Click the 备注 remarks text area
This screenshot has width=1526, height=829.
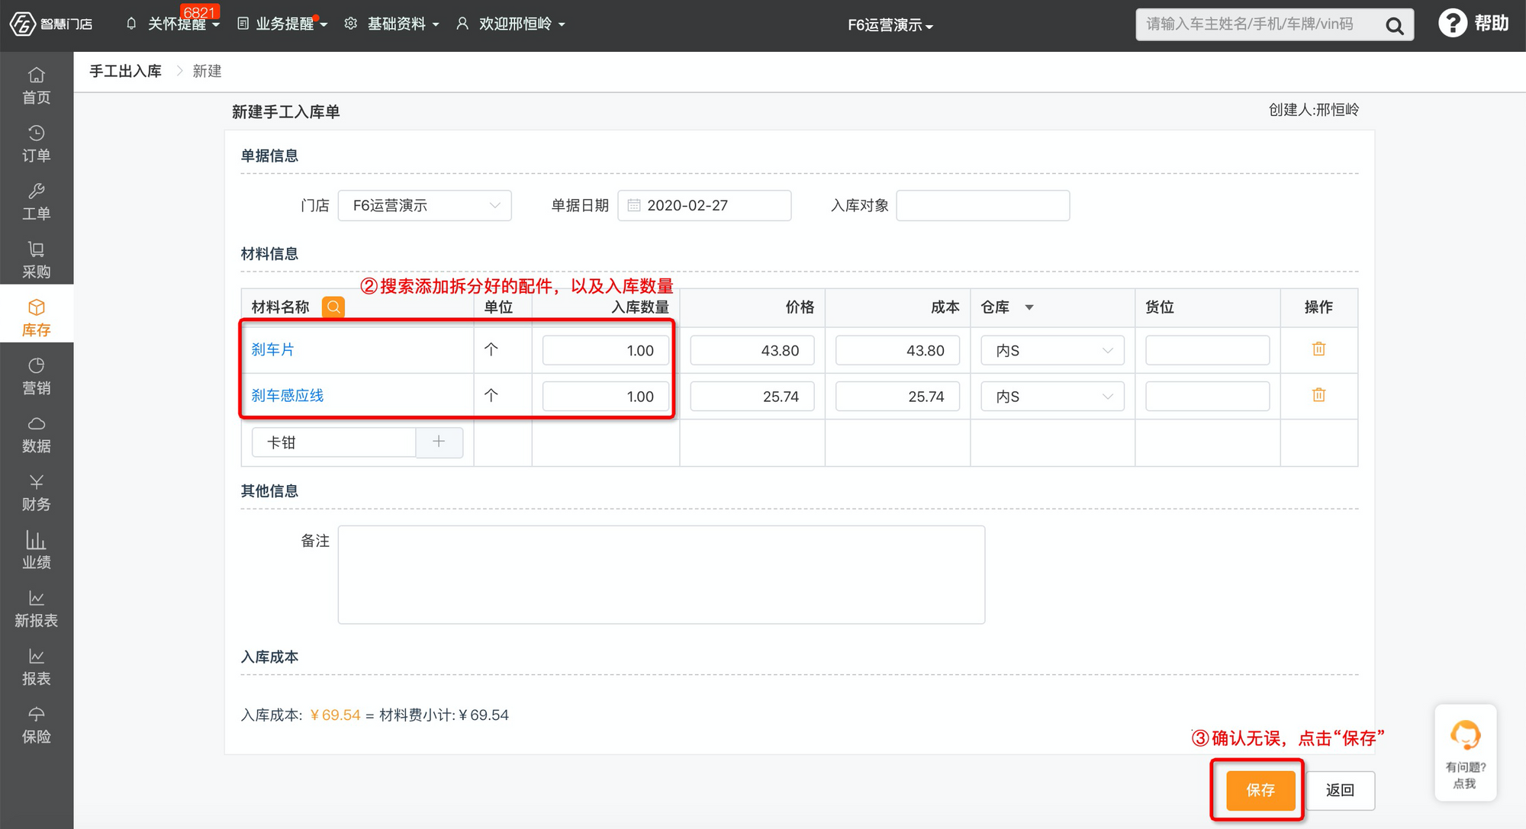tap(662, 574)
